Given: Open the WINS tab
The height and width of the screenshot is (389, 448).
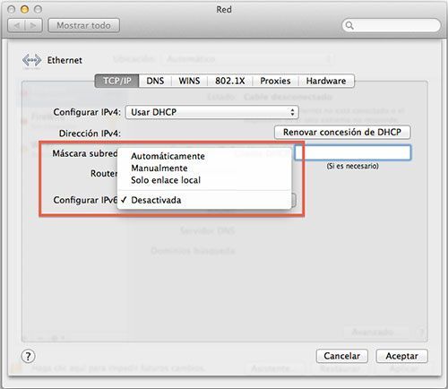Looking at the screenshot, I should point(189,81).
